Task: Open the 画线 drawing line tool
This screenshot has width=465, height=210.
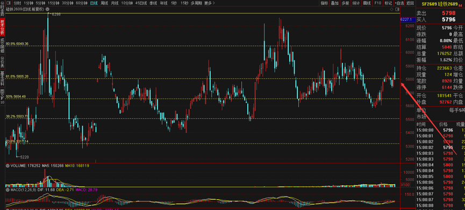Action: pyautogui.click(x=367, y=3)
